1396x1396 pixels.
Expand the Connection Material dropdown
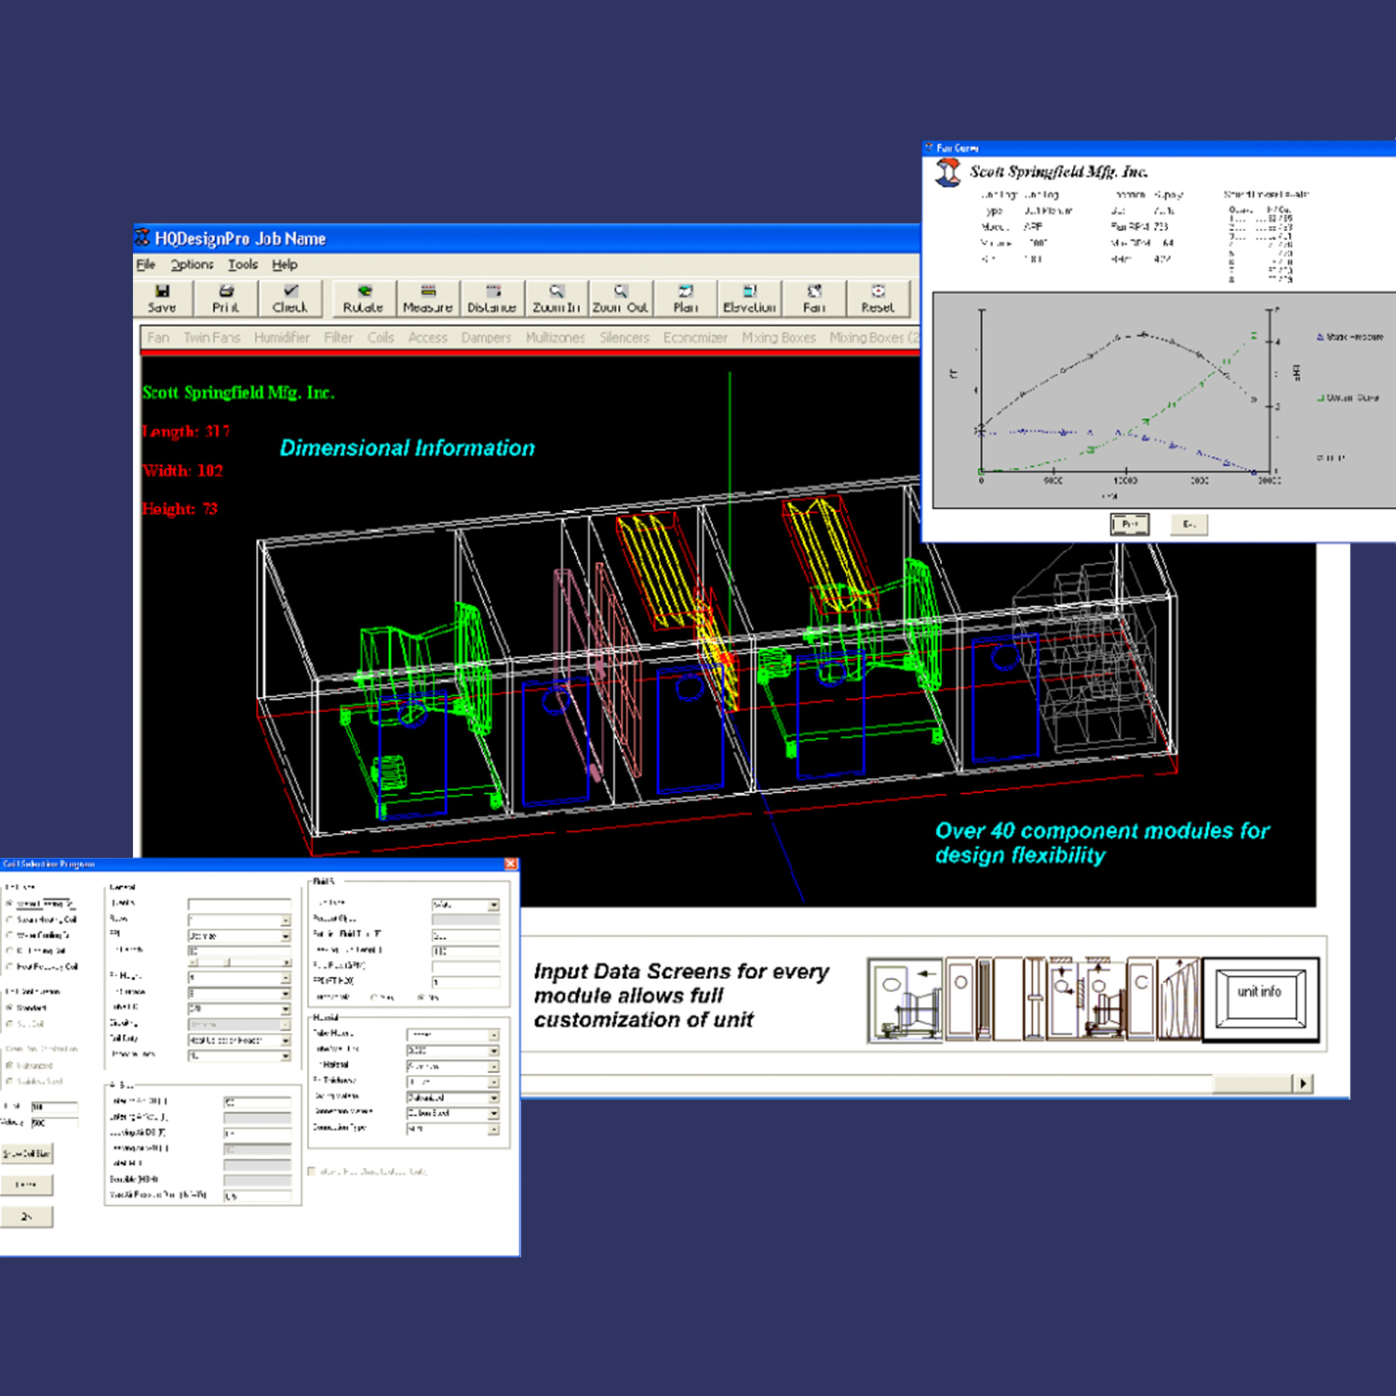(493, 1113)
